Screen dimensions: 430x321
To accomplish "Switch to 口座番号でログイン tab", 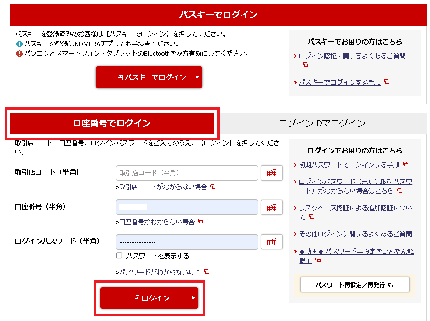I will click(x=112, y=123).
